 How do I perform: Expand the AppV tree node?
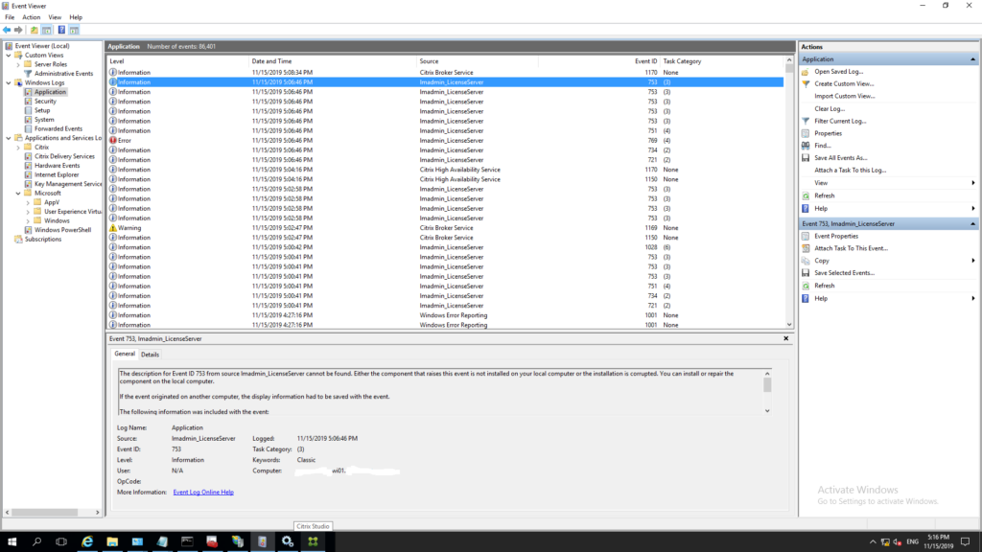28,202
